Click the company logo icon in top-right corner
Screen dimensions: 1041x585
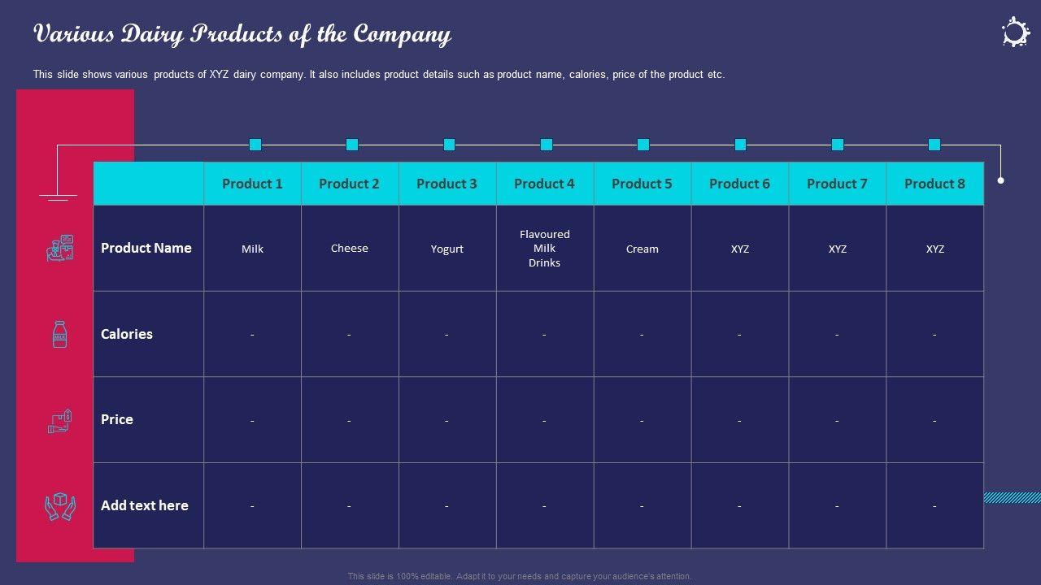(1015, 32)
